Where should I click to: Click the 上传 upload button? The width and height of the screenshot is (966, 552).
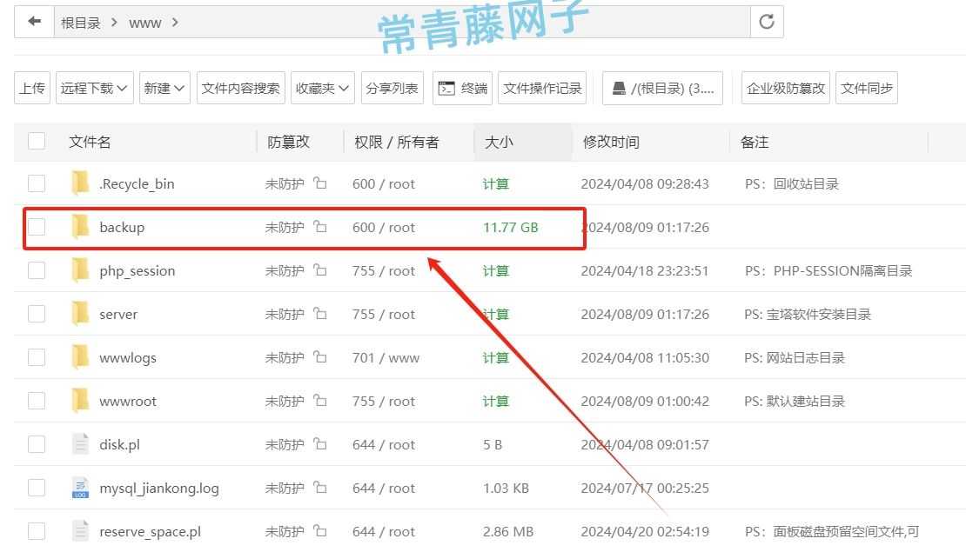[x=31, y=87]
